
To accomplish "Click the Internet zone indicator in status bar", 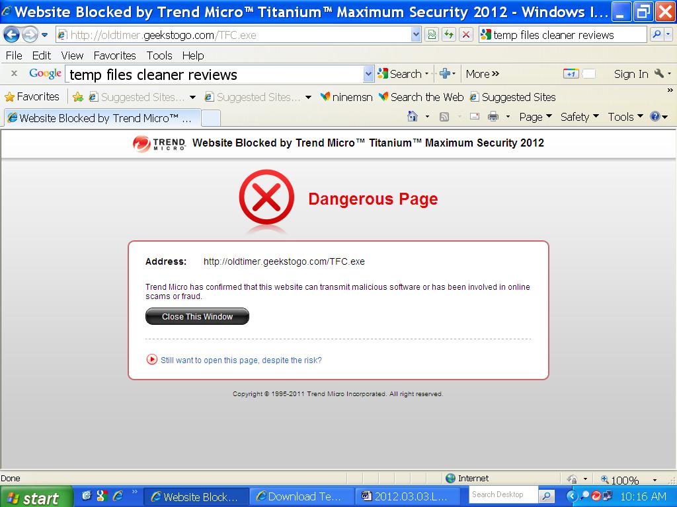I will [467, 478].
